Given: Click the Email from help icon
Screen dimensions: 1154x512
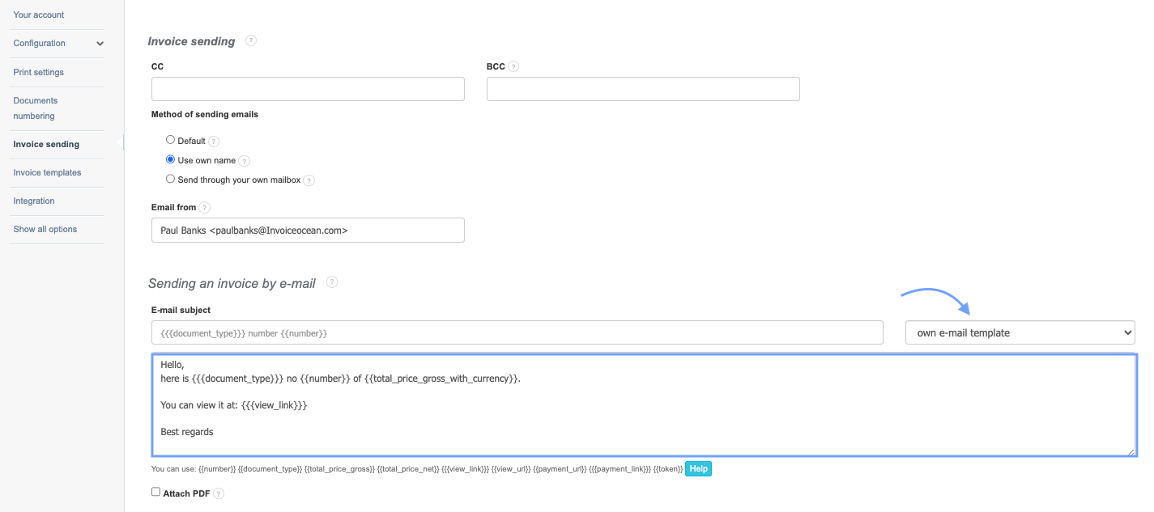Looking at the screenshot, I should click(205, 208).
